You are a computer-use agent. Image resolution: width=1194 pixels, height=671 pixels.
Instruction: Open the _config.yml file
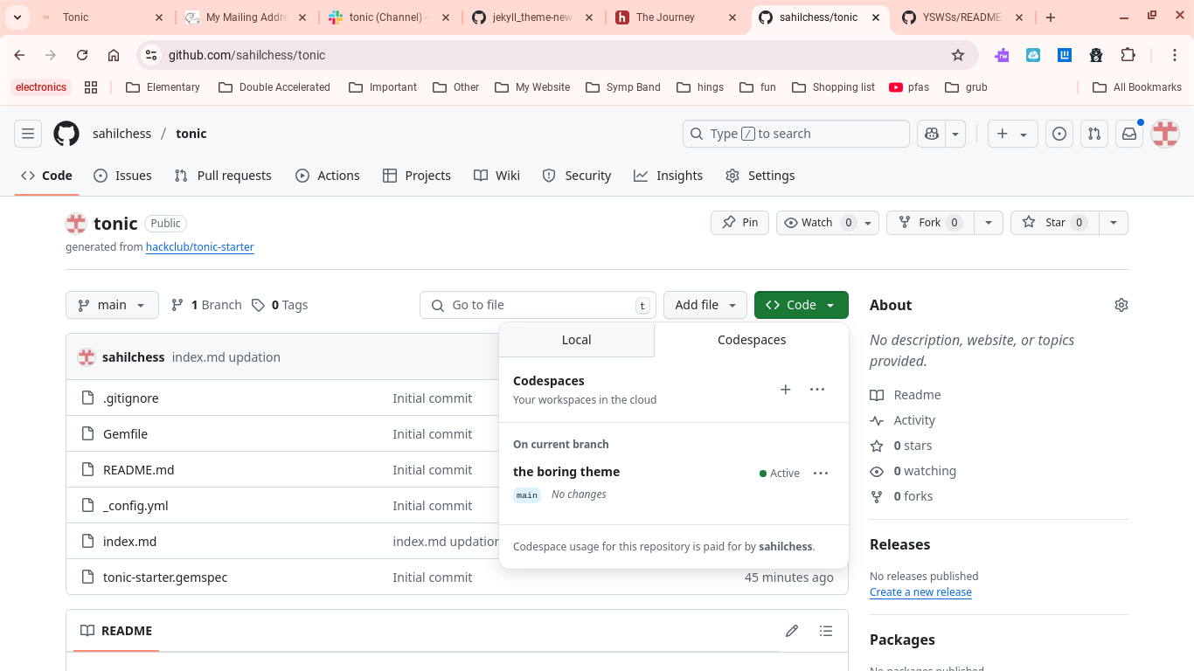pos(135,506)
